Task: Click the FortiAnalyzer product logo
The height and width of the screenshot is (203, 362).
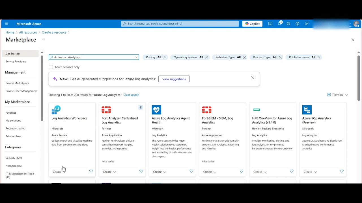Action: [106, 110]
